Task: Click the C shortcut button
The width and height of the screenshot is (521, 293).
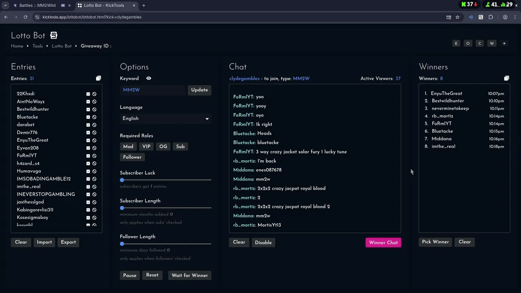Action: click(x=480, y=44)
